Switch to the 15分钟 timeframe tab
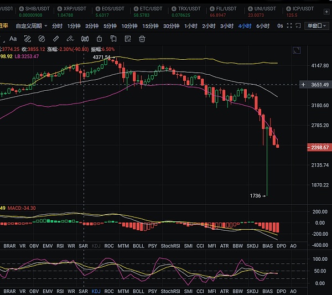 tap(150, 26)
